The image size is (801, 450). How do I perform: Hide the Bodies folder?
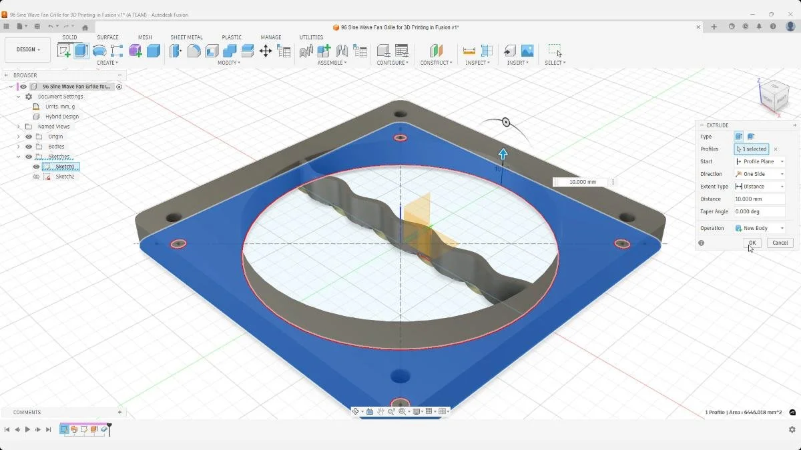(x=29, y=147)
